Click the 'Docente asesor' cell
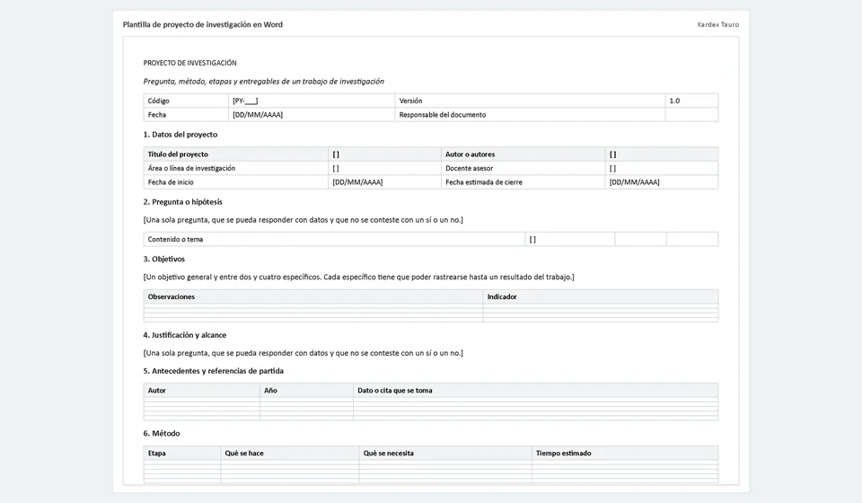Screen dimensions: 862x503 523,168
